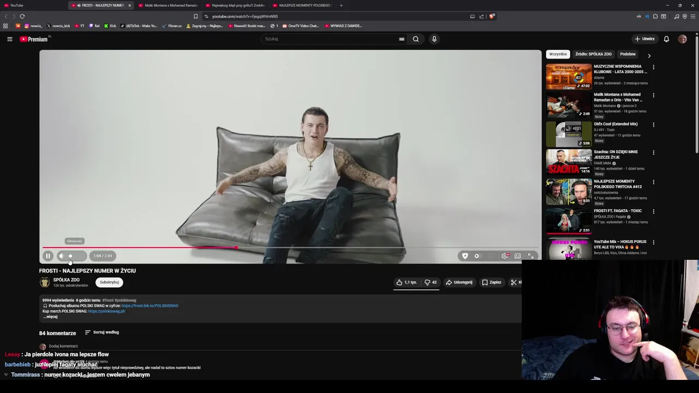The width and height of the screenshot is (699, 393).
Task: Open the YouTube guide hamburger menu
Action: 10,39
